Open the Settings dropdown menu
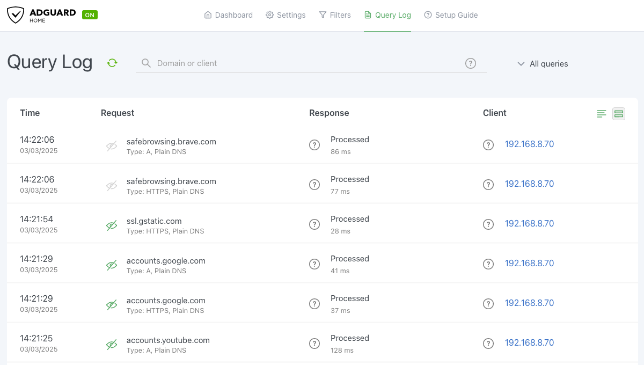 pyautogui.click(x=286, y=15)
